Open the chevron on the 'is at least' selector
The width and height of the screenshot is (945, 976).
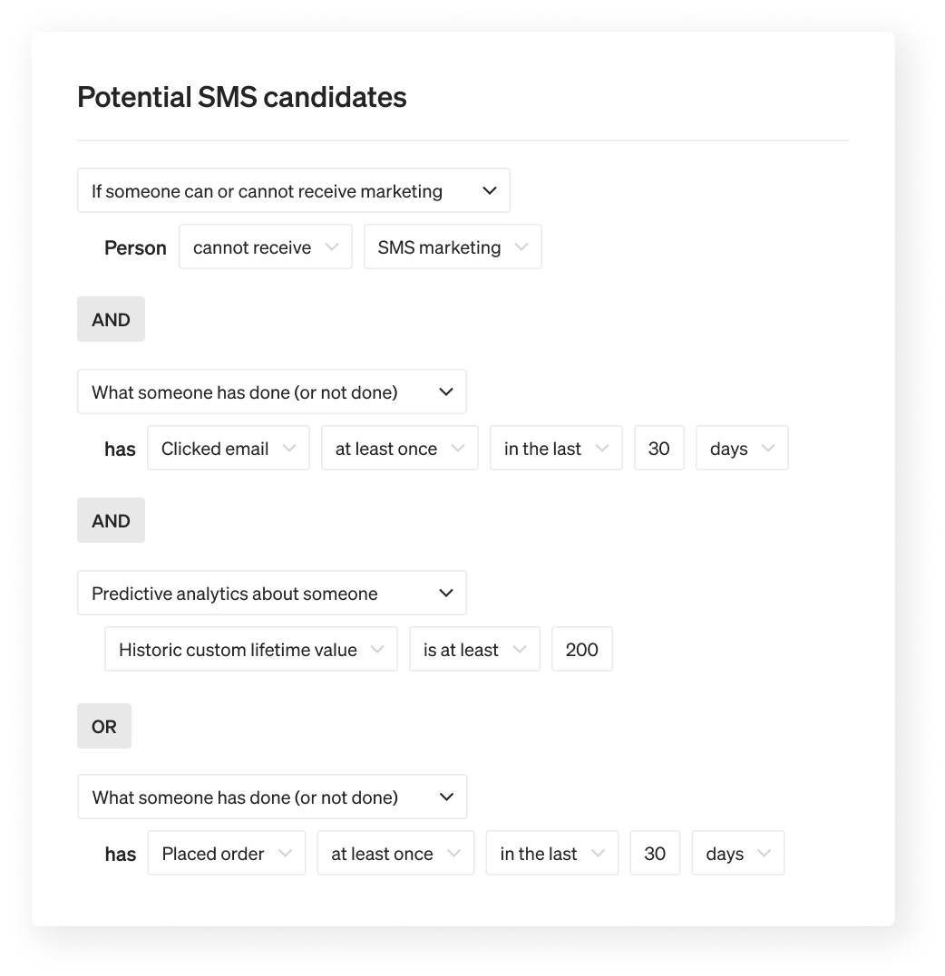(521, 649)
